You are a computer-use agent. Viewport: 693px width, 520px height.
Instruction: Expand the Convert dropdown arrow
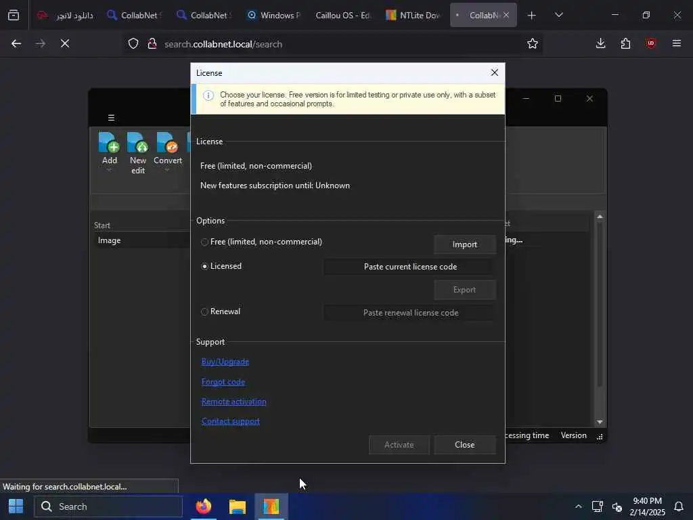point(168,170)
